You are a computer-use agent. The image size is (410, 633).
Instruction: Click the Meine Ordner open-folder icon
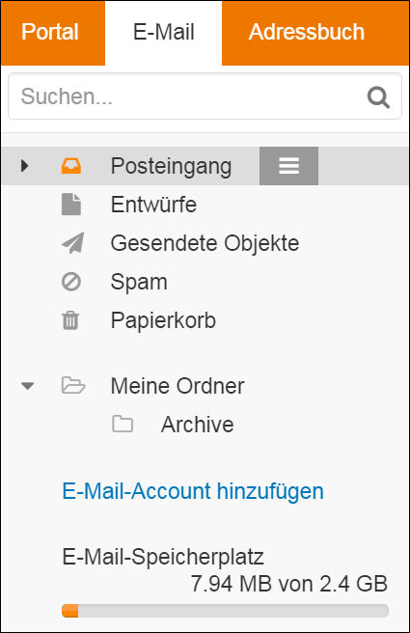pyautogui.click(x=73, y=385)
